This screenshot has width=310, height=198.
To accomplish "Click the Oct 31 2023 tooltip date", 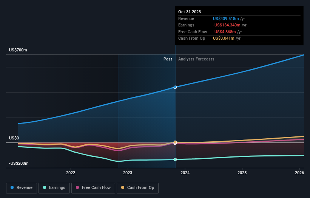I will coord(190,12).
